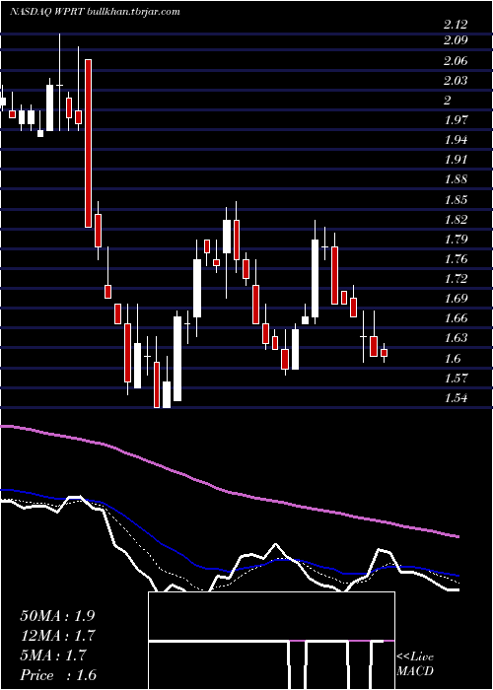The image size is (493, 690).
Task: Select the '12MA : 1.7' legend text
Action: coord(57,636)
